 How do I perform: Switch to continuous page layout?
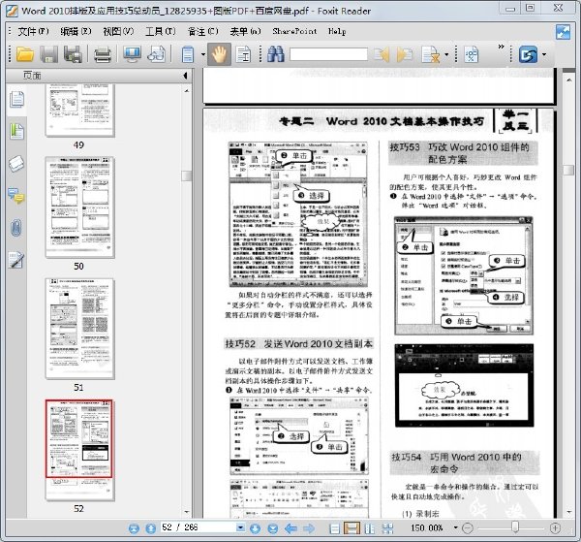(x=352, y=528)
